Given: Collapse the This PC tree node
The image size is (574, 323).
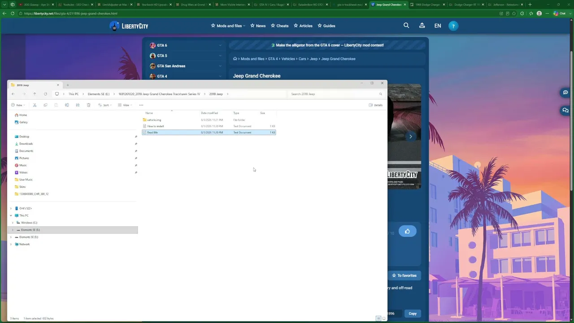Looking at the screenshot, I should coord(11,215).
